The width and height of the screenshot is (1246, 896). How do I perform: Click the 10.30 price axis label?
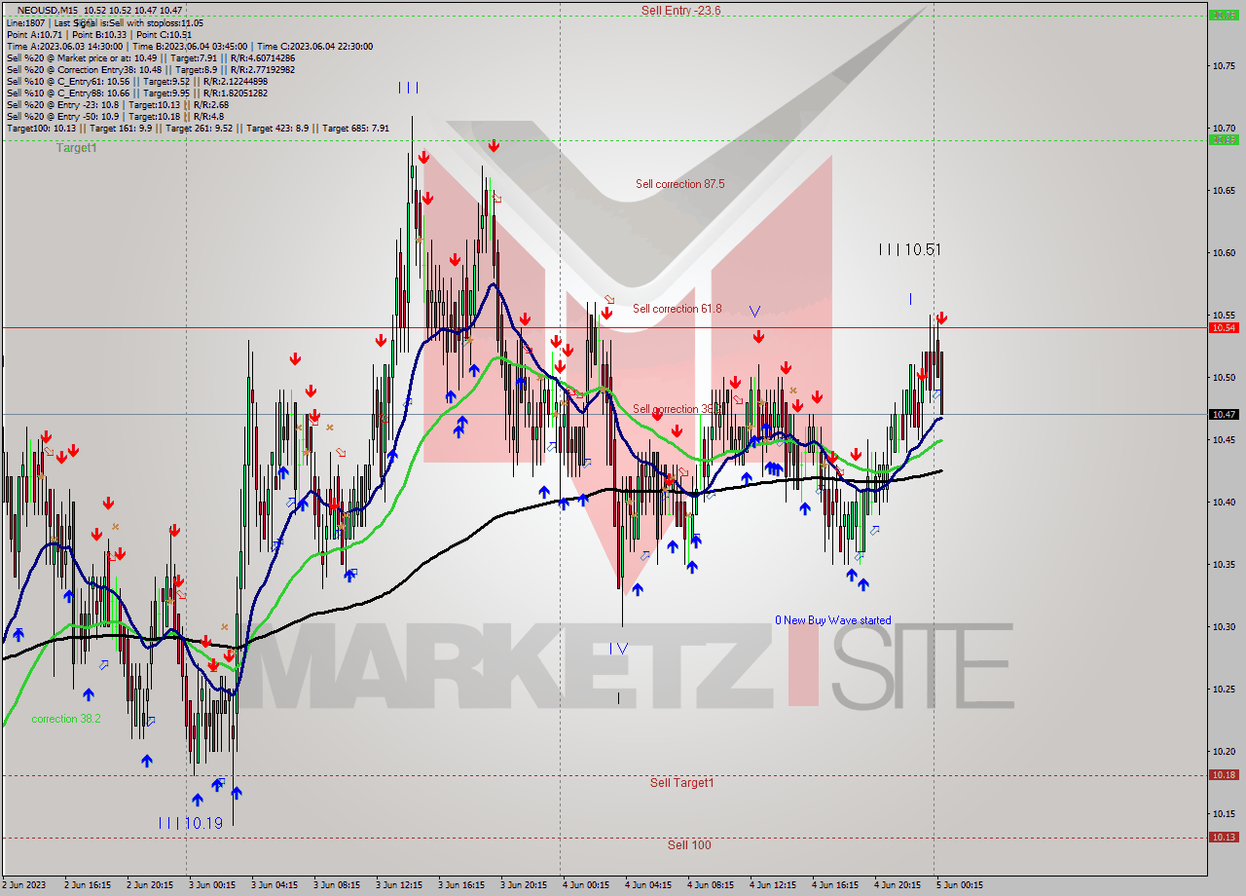pos(1224,626)
